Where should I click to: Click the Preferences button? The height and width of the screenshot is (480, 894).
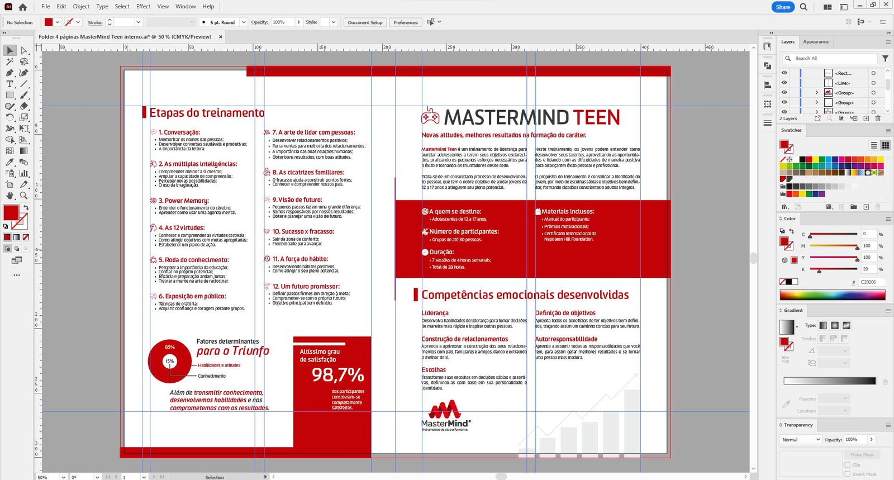406,22
